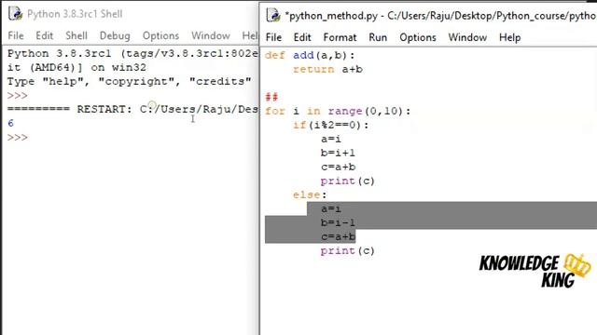Open the Debug menu in Python Shell
This screenshot has height=335, width=597.
point(115,35)
